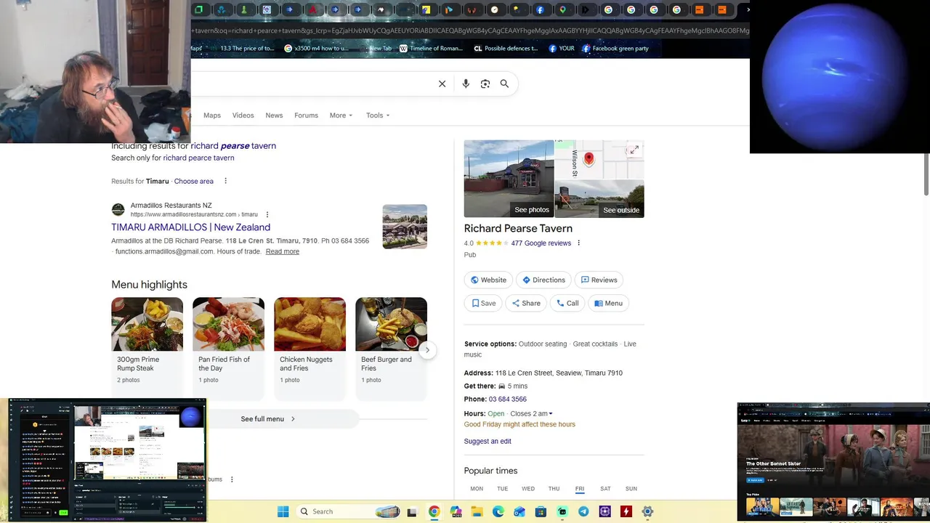930x523 pixels.
Task: Click the Call button
Action: (567, 303)
